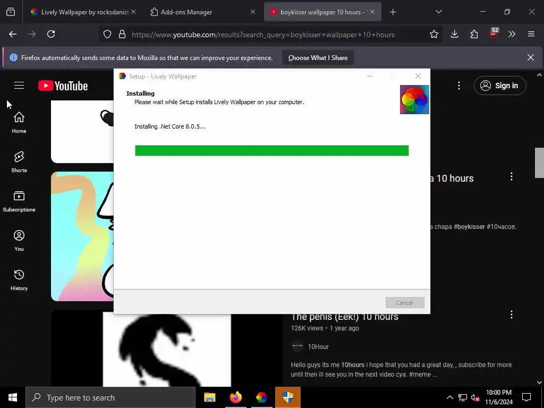The height and width of the screenshot is (408, 544).
Task: Open the network tray icon
Action: click(x=463, y=397)
